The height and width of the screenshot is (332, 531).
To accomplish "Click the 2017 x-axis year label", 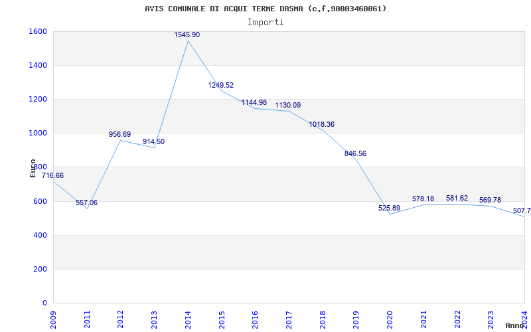I will point(289,319).
